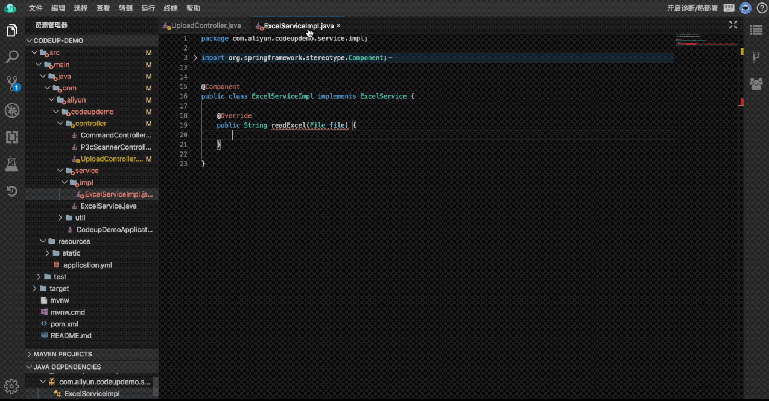Open ExcelService.java in tree

92,206
